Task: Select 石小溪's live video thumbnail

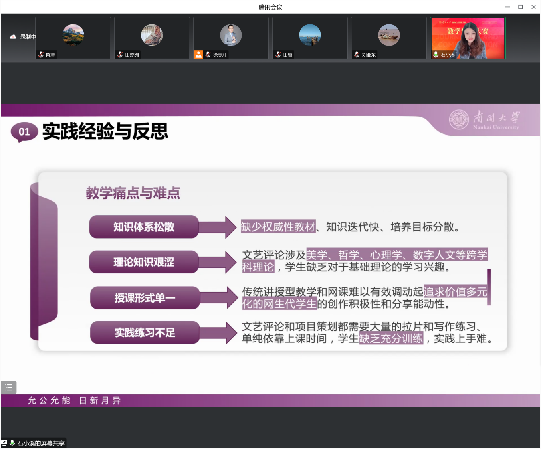Action: pos(468,38)
